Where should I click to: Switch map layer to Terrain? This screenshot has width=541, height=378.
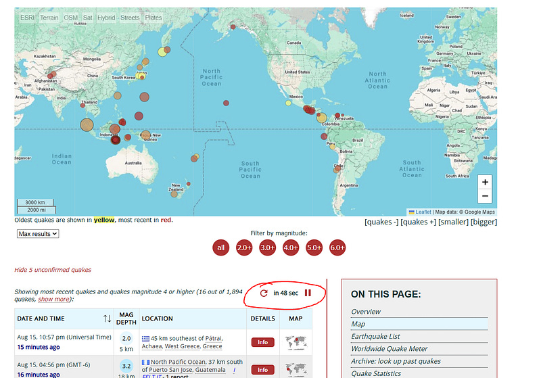click(x=49, y=18)
